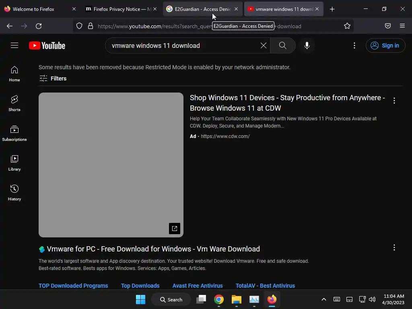The image size is (412, 309).
Task: Click TotalAV - Best Antivirus link
Action: [x=266, y=286]
